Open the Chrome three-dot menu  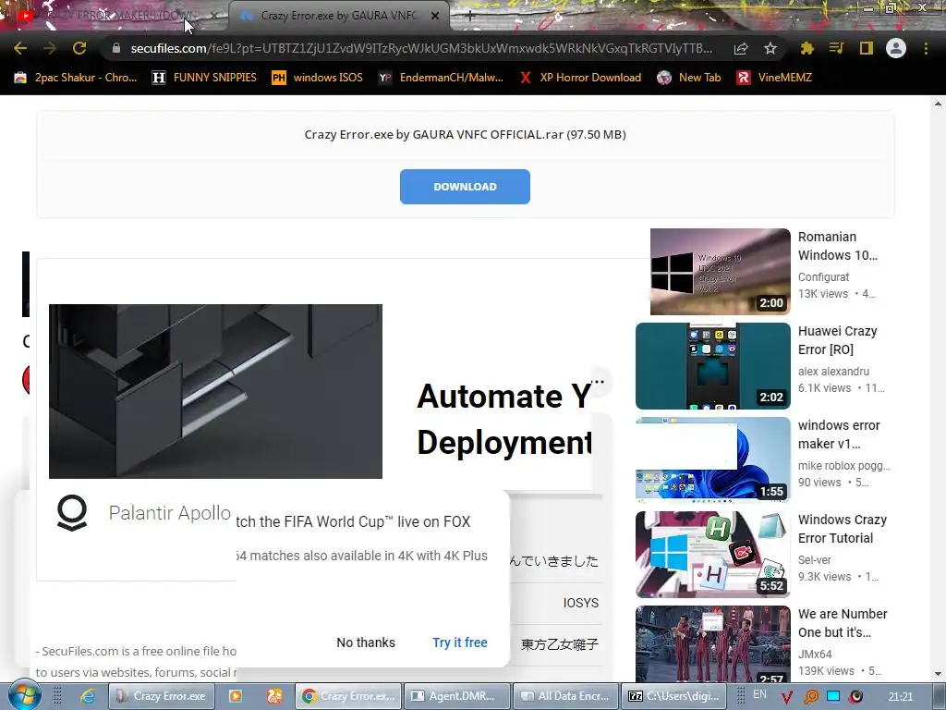(926, 48)
